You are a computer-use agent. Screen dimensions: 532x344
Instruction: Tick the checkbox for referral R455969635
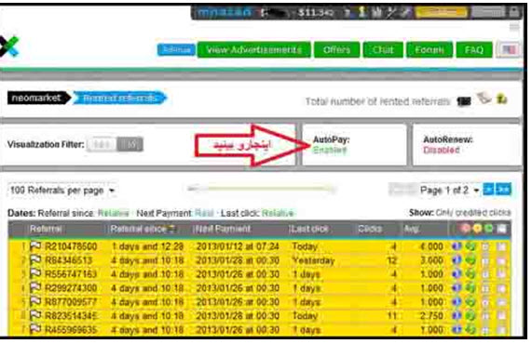pos(501,330)
